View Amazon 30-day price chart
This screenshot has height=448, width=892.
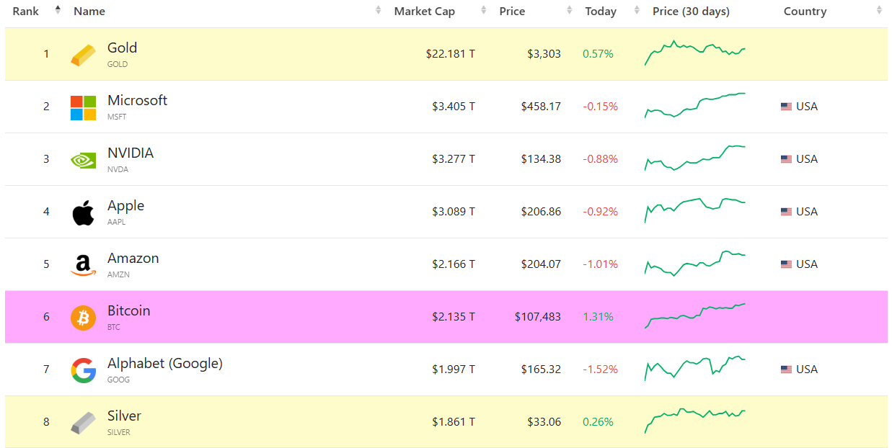694,264
